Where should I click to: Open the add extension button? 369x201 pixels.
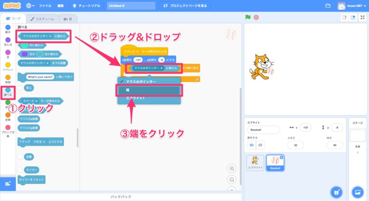pos(7,184)
